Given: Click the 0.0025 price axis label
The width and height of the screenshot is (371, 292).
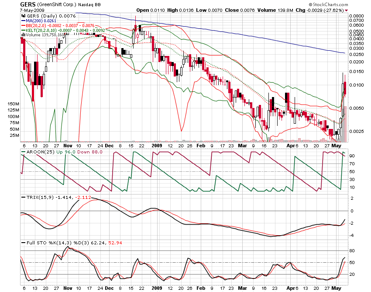Looking at the screenshot, I should coord(357,131).
